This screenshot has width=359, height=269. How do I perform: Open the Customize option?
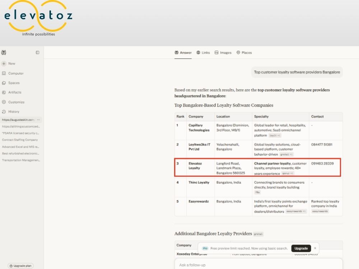(13, 102)
